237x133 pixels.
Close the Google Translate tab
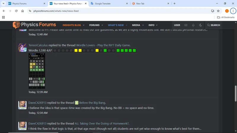coord(127,4)
